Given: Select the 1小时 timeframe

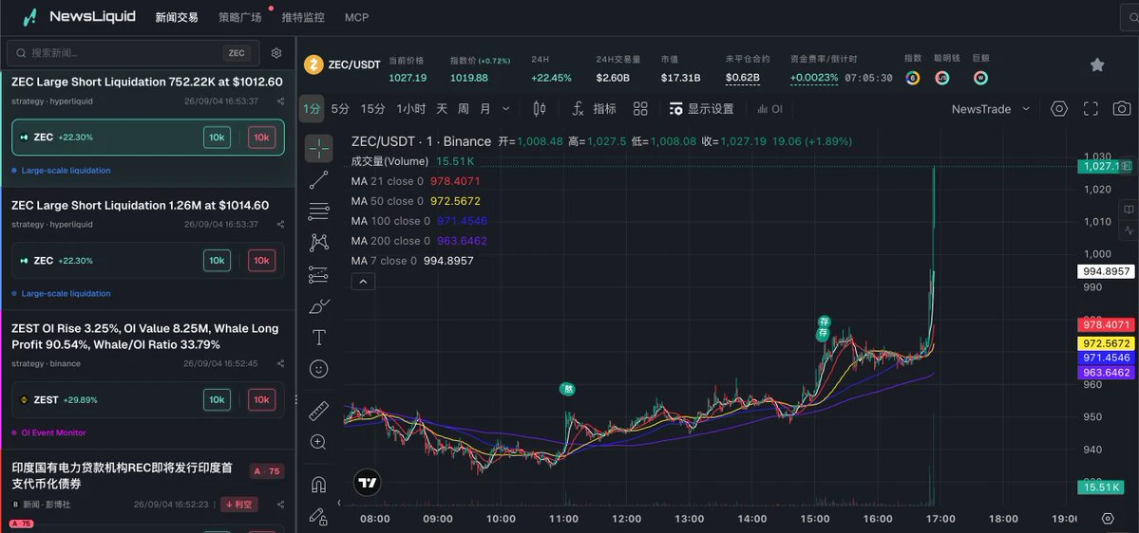Looking at the screenshot, I should 411,109.
